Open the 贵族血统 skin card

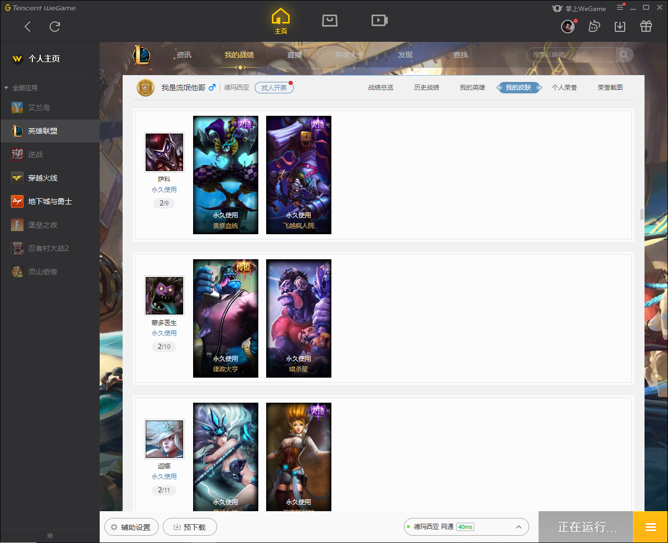[225, 175]
